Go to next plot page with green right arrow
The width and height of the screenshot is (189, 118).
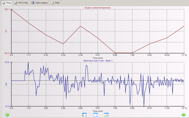(x=184, y=115)
